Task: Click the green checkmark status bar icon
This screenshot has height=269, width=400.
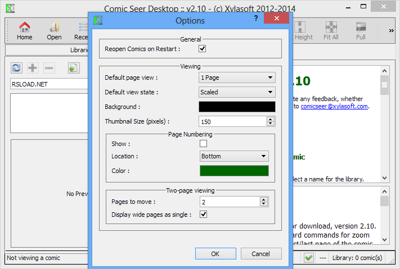Action: click(x=309, y=258)
